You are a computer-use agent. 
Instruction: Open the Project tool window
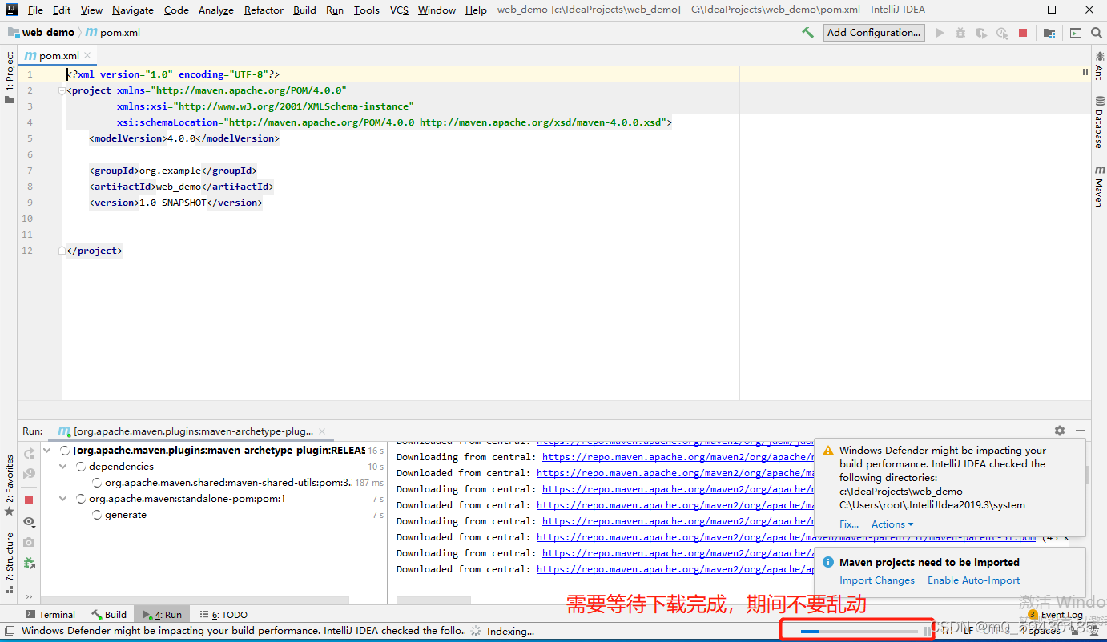pyautogui.click(x=10, y=78)
